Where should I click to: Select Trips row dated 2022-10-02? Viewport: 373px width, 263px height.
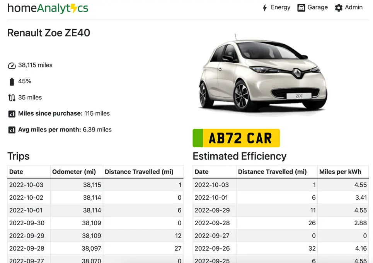tap(95, 198)
